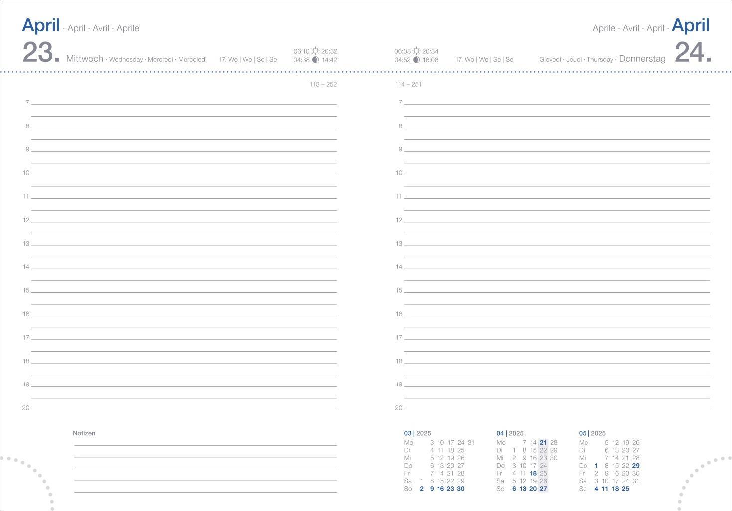
Task: Click the first writing line under Notizen
Action: pos(205,445)
